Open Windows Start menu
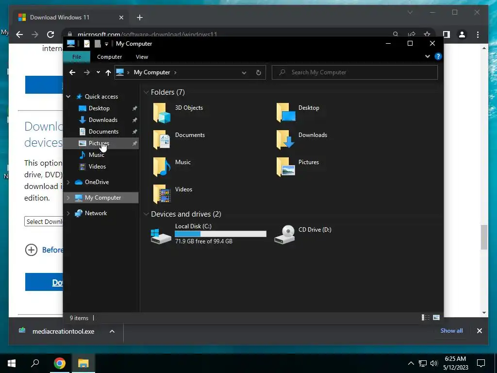Viewport: 497px width, 373px height. click(x=12, y=363)
